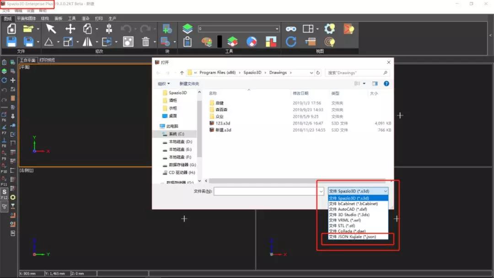Select the four-arrow move tool

tap(70, 29)
